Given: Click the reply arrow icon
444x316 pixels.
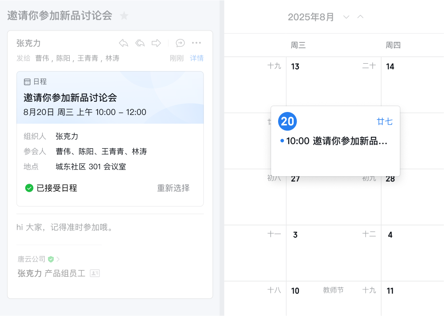Looking at the screenshot, I should coord(123,43).
